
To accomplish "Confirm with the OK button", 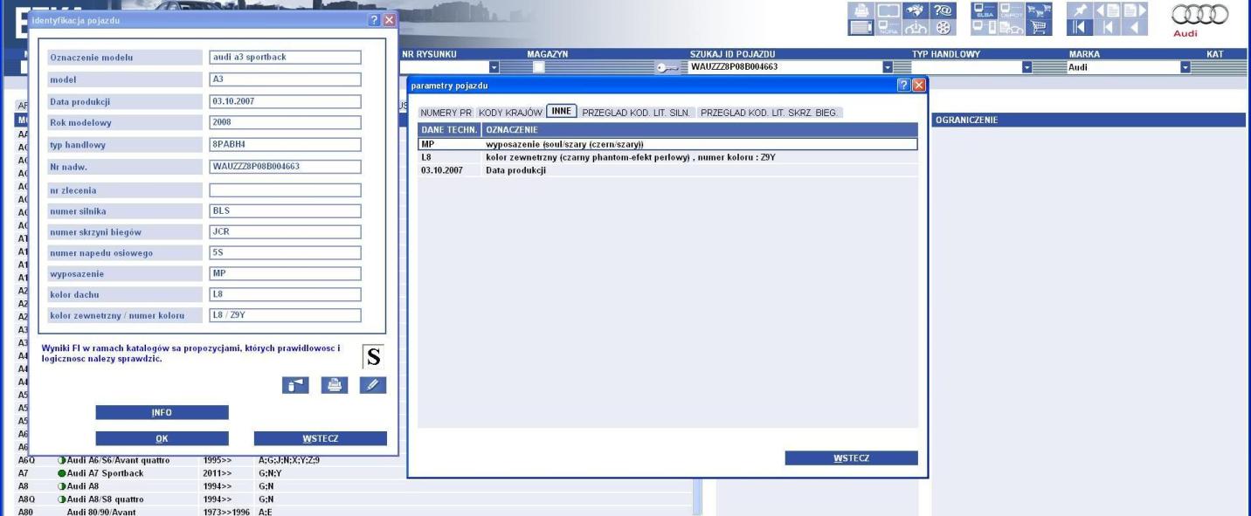I will [162, 438].
